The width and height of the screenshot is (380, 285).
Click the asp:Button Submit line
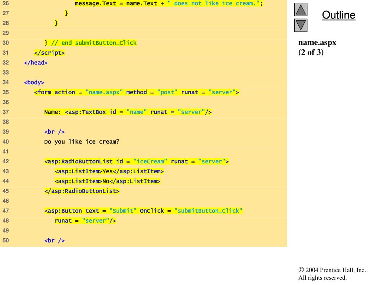[143, 211]
